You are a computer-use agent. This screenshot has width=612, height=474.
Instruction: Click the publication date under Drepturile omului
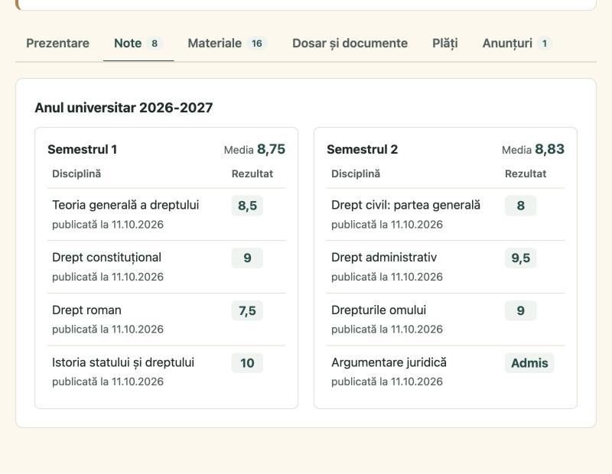pos(387,330)
